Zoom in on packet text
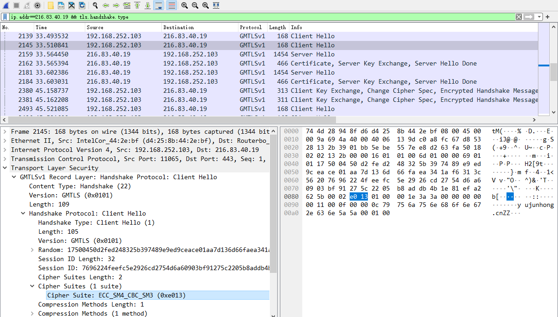The width and height of the screenshot is (558, 317). coord(184,5)
